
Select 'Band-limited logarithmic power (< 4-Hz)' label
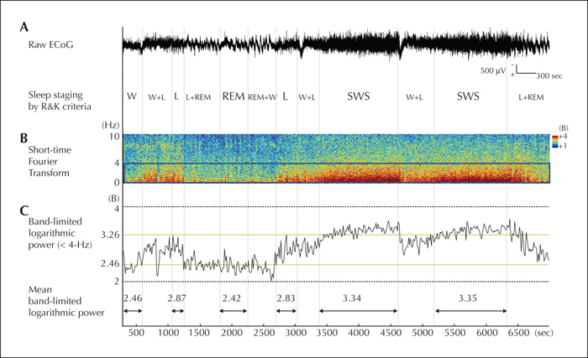pyautogui.click(x=60, y=233)
